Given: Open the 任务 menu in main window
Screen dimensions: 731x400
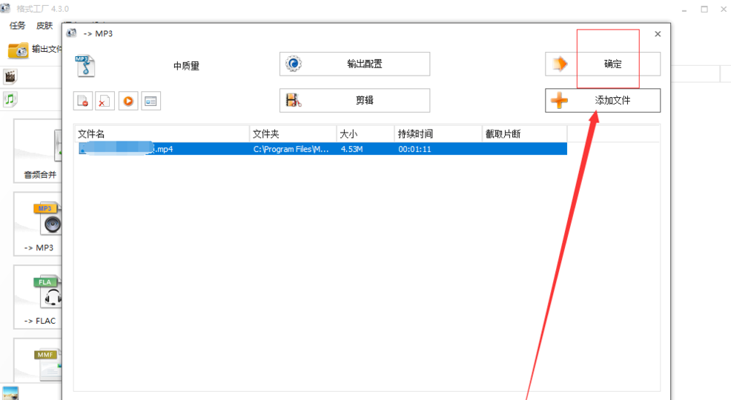Looking at the screenshot, I should point(17,26).
